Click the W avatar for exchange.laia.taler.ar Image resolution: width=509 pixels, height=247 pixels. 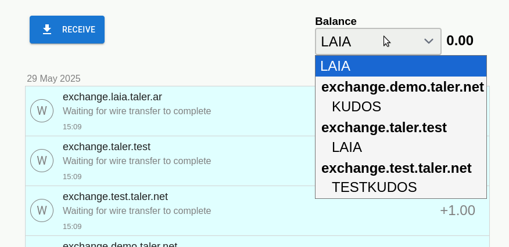(x=42, y=111)
